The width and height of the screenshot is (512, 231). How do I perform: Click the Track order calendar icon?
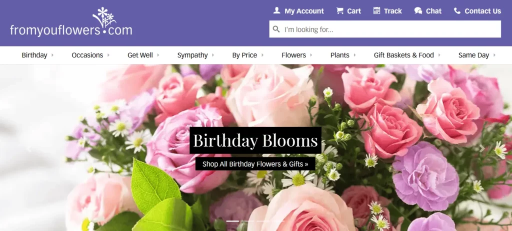pyautogui.click(x=377, y=10)
